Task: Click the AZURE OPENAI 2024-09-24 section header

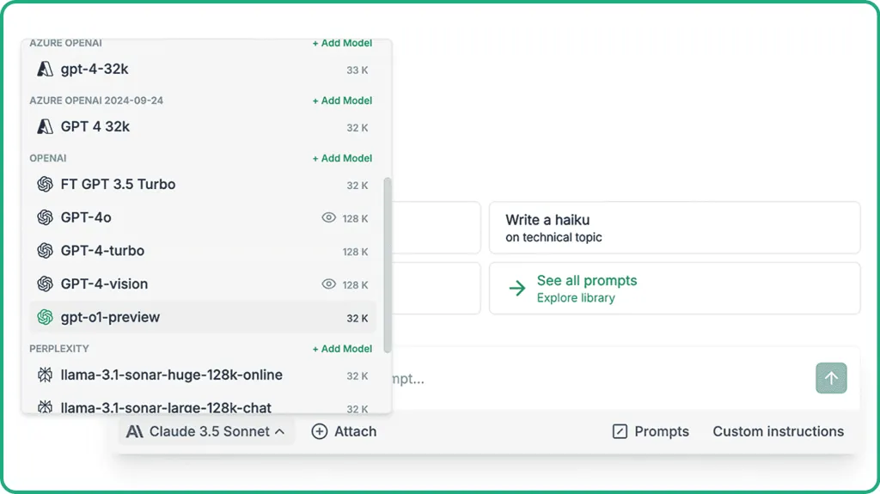Action: pos(96,101)
